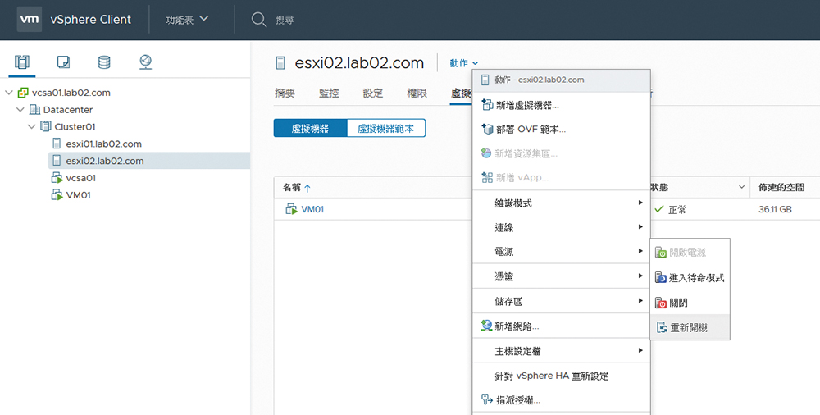Screen dimensions: 820x415
Task: Click the 36.11 GB cell
Action: pyautogui.click(x=775, y=209)
